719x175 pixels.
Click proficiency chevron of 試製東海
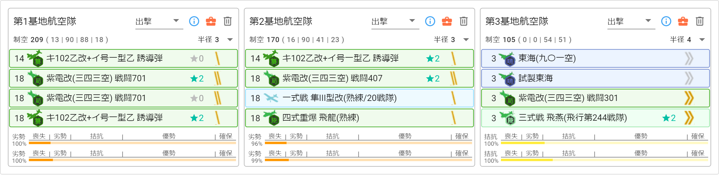click(x=689, y=79)
